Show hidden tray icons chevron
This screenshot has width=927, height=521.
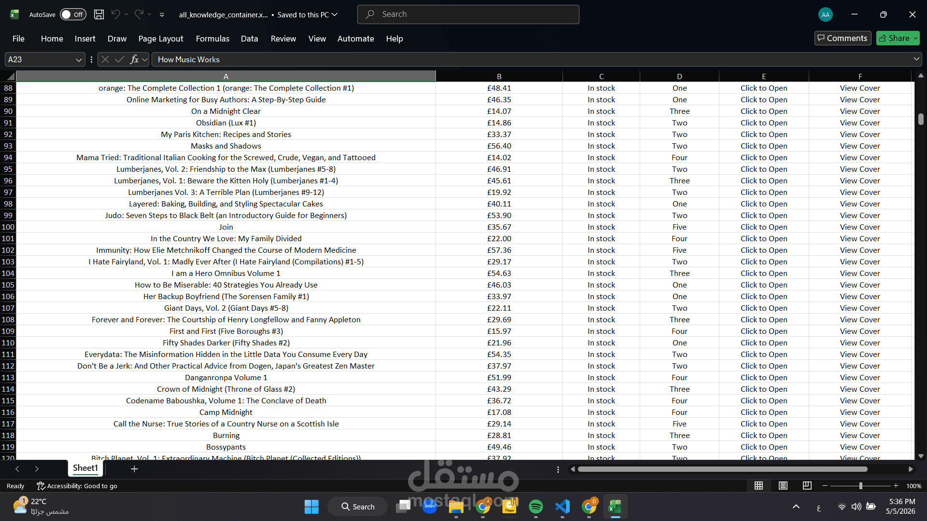tap(796, 507)
